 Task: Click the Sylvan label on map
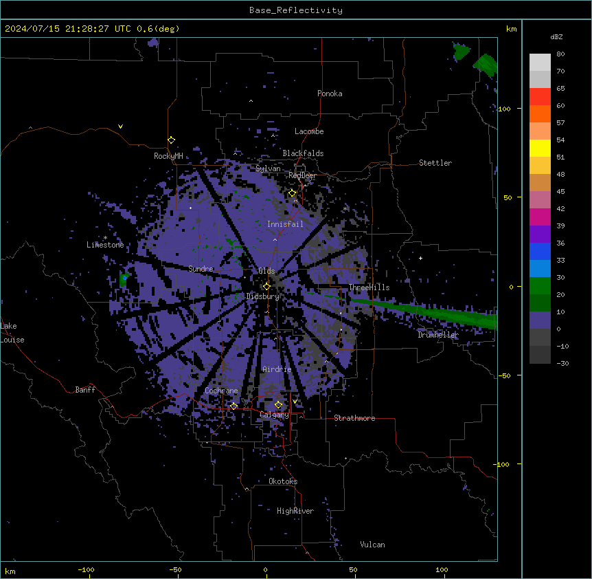(268, 168)
